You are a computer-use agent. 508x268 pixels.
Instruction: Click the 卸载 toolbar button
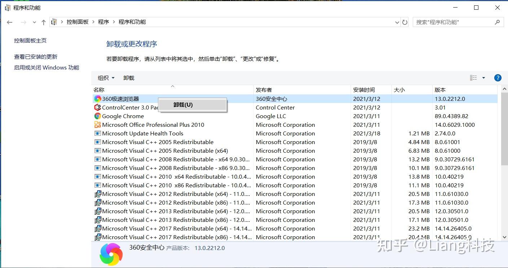[x=129, y=78]
